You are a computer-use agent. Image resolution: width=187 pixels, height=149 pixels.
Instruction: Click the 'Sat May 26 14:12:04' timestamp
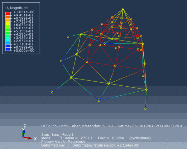[x=136, y=126]
